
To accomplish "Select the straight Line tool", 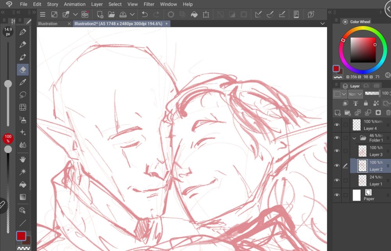I will click(x=23, y=223).
